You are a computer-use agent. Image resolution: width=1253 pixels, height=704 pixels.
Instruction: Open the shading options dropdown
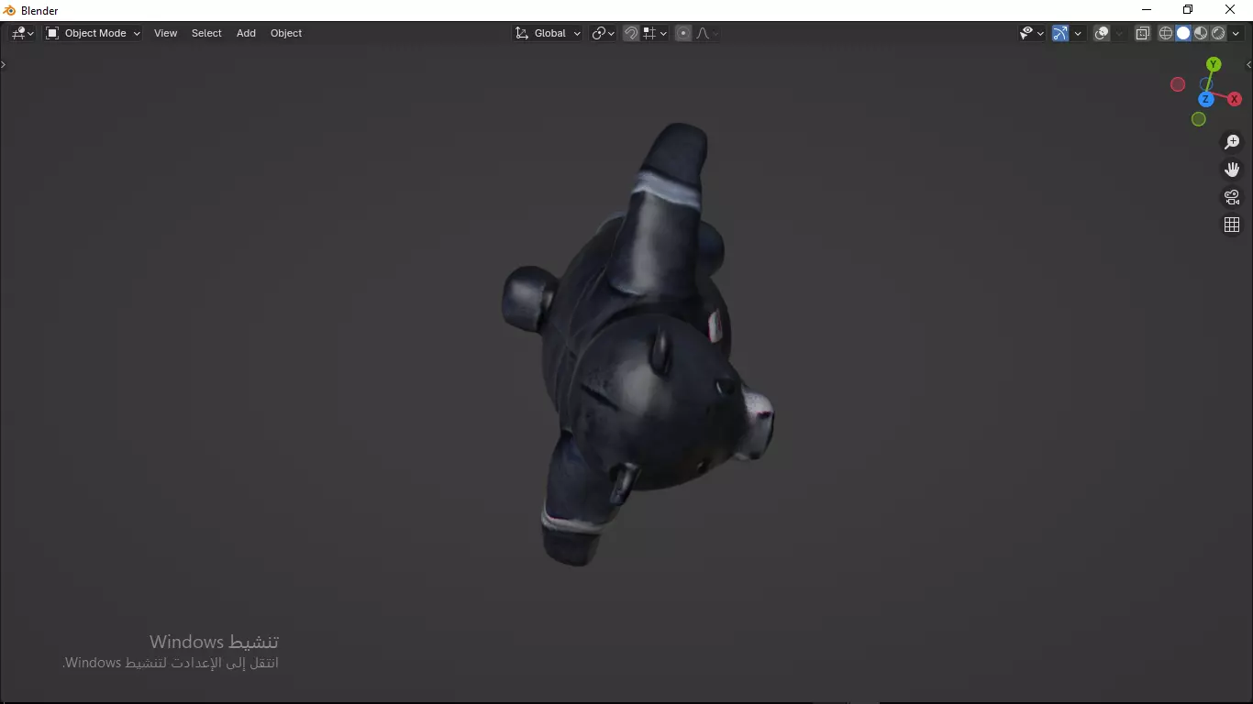[1236, 33]
